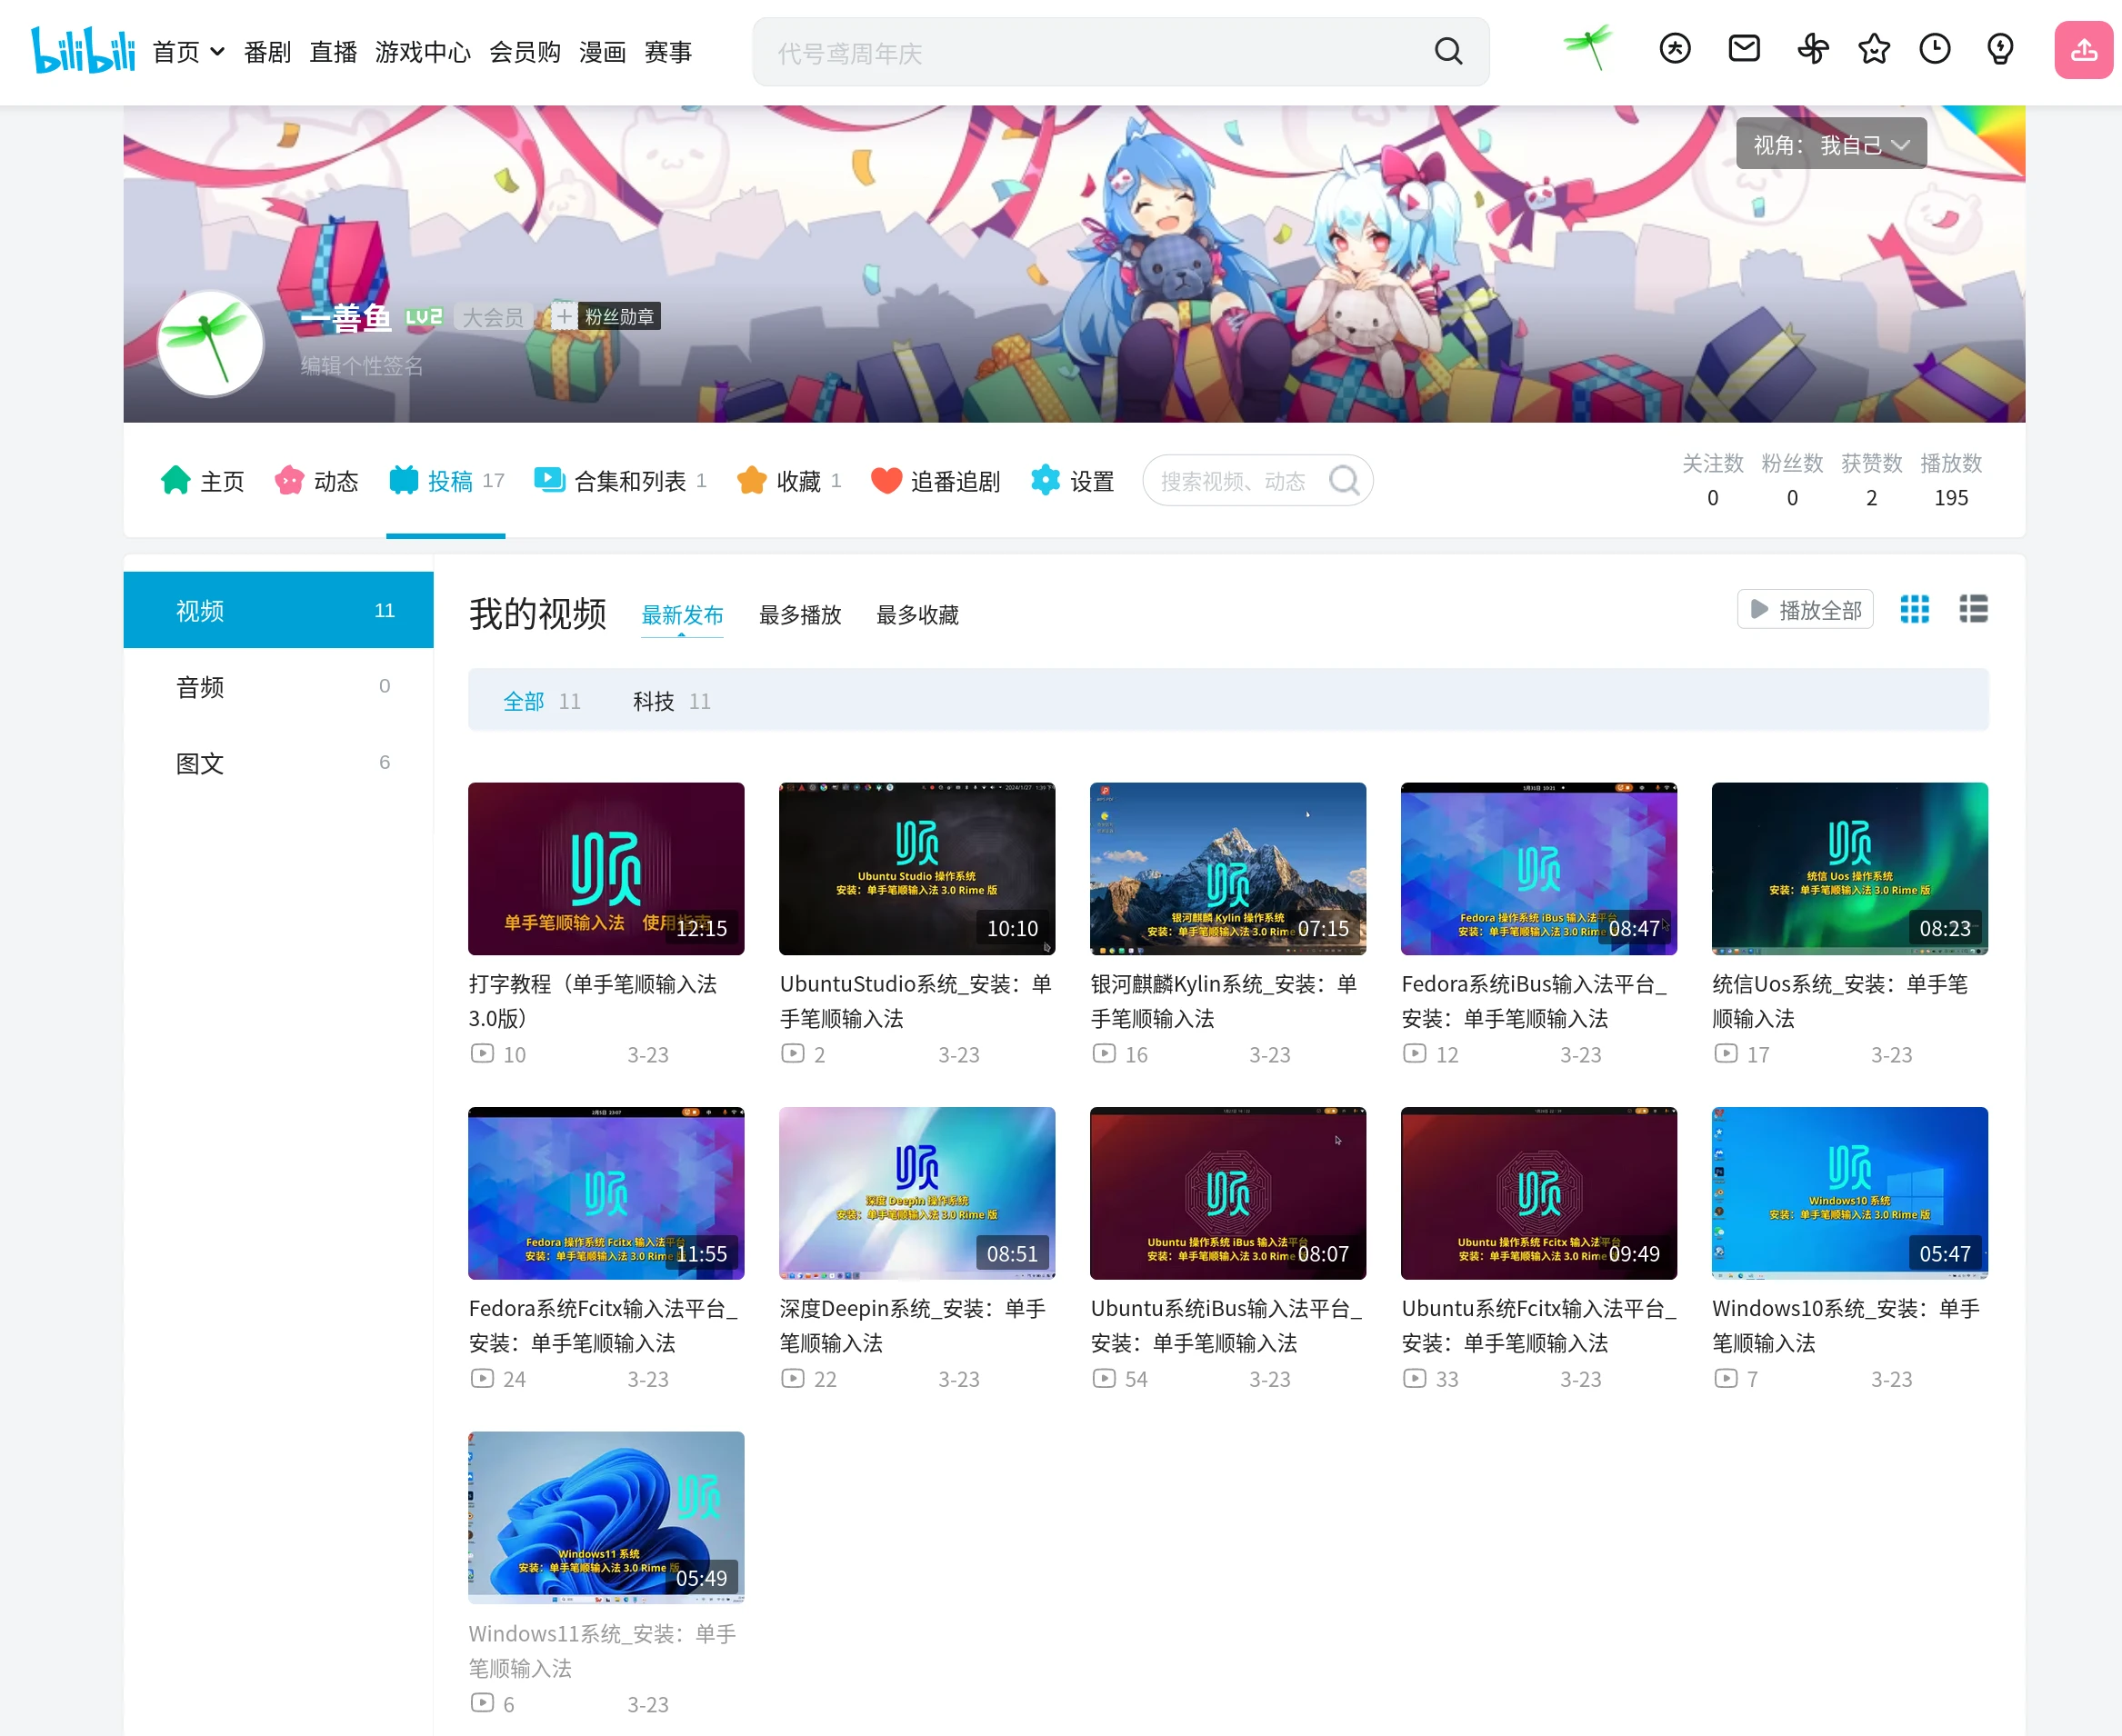Image resolution: width=2122 pixels, height=1736 pixels.
Task: Expand the 首页 dropdown arrow
Action: click(217, 52)
